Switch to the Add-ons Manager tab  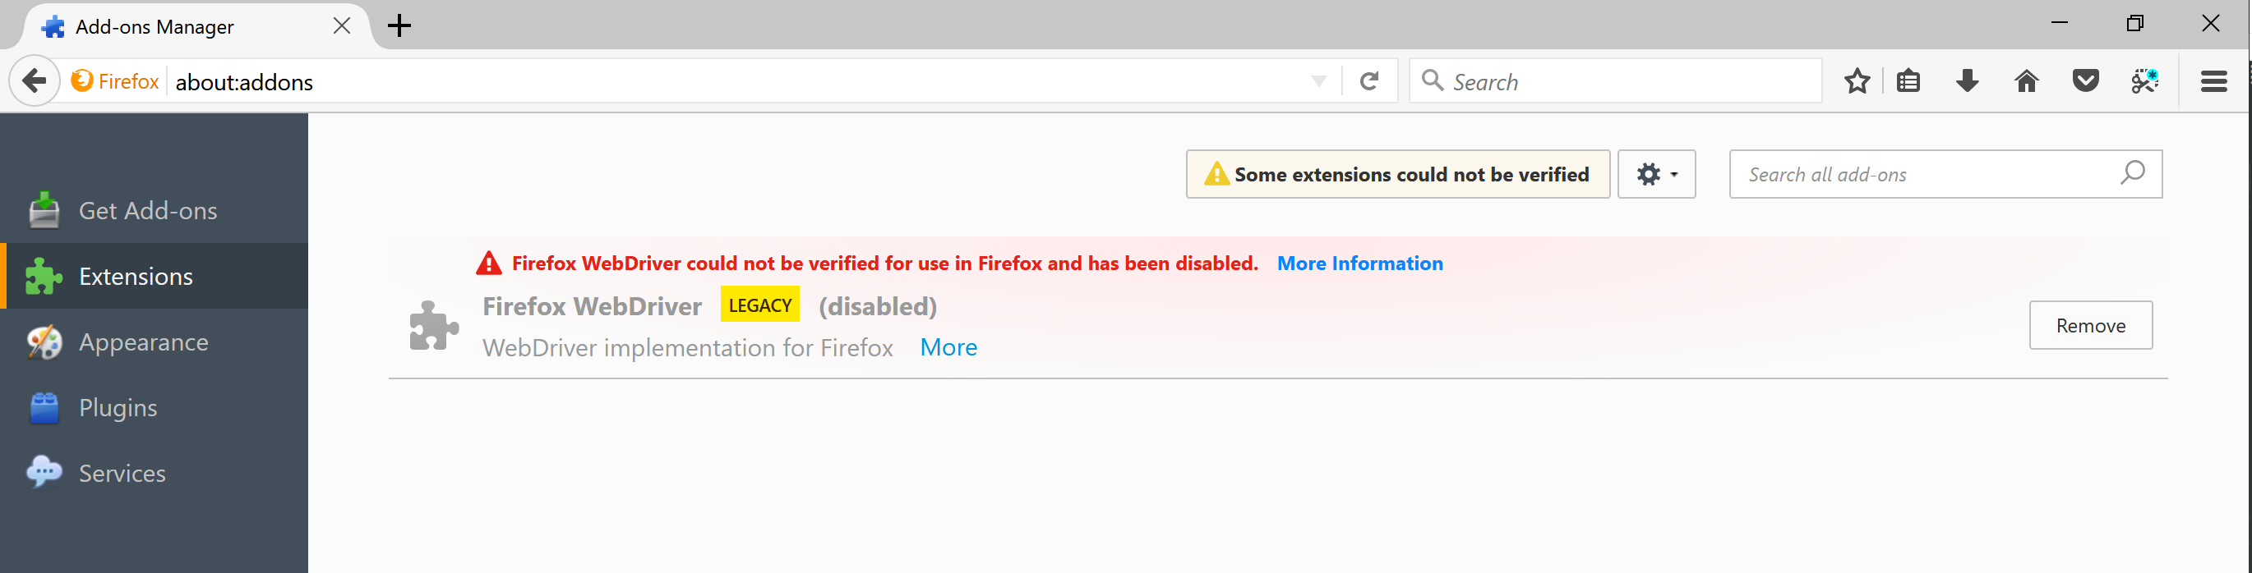(154, 26)
